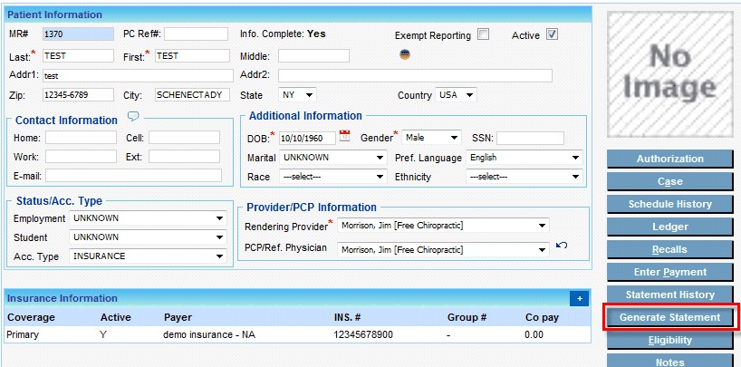
Task: Click the globe icon beside Middle field
Action: tap(405, 54)
